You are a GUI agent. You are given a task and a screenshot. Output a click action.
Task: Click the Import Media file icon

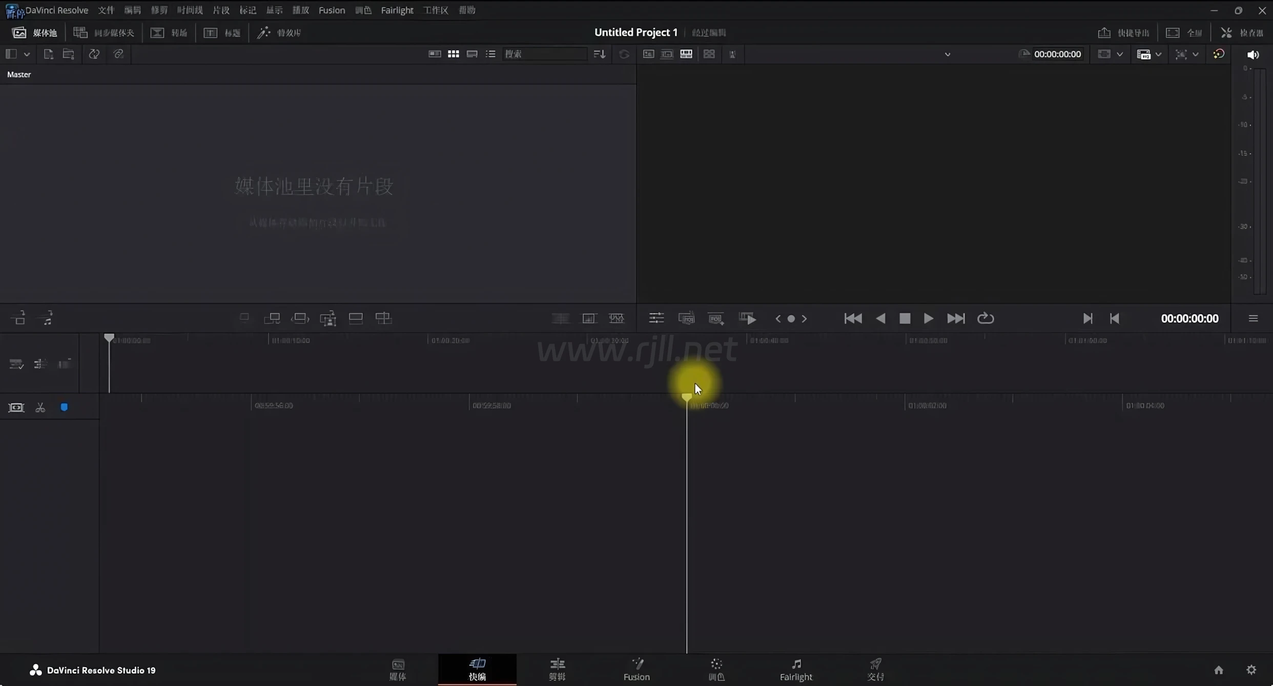pyautogui.click(x=48, y=54)
